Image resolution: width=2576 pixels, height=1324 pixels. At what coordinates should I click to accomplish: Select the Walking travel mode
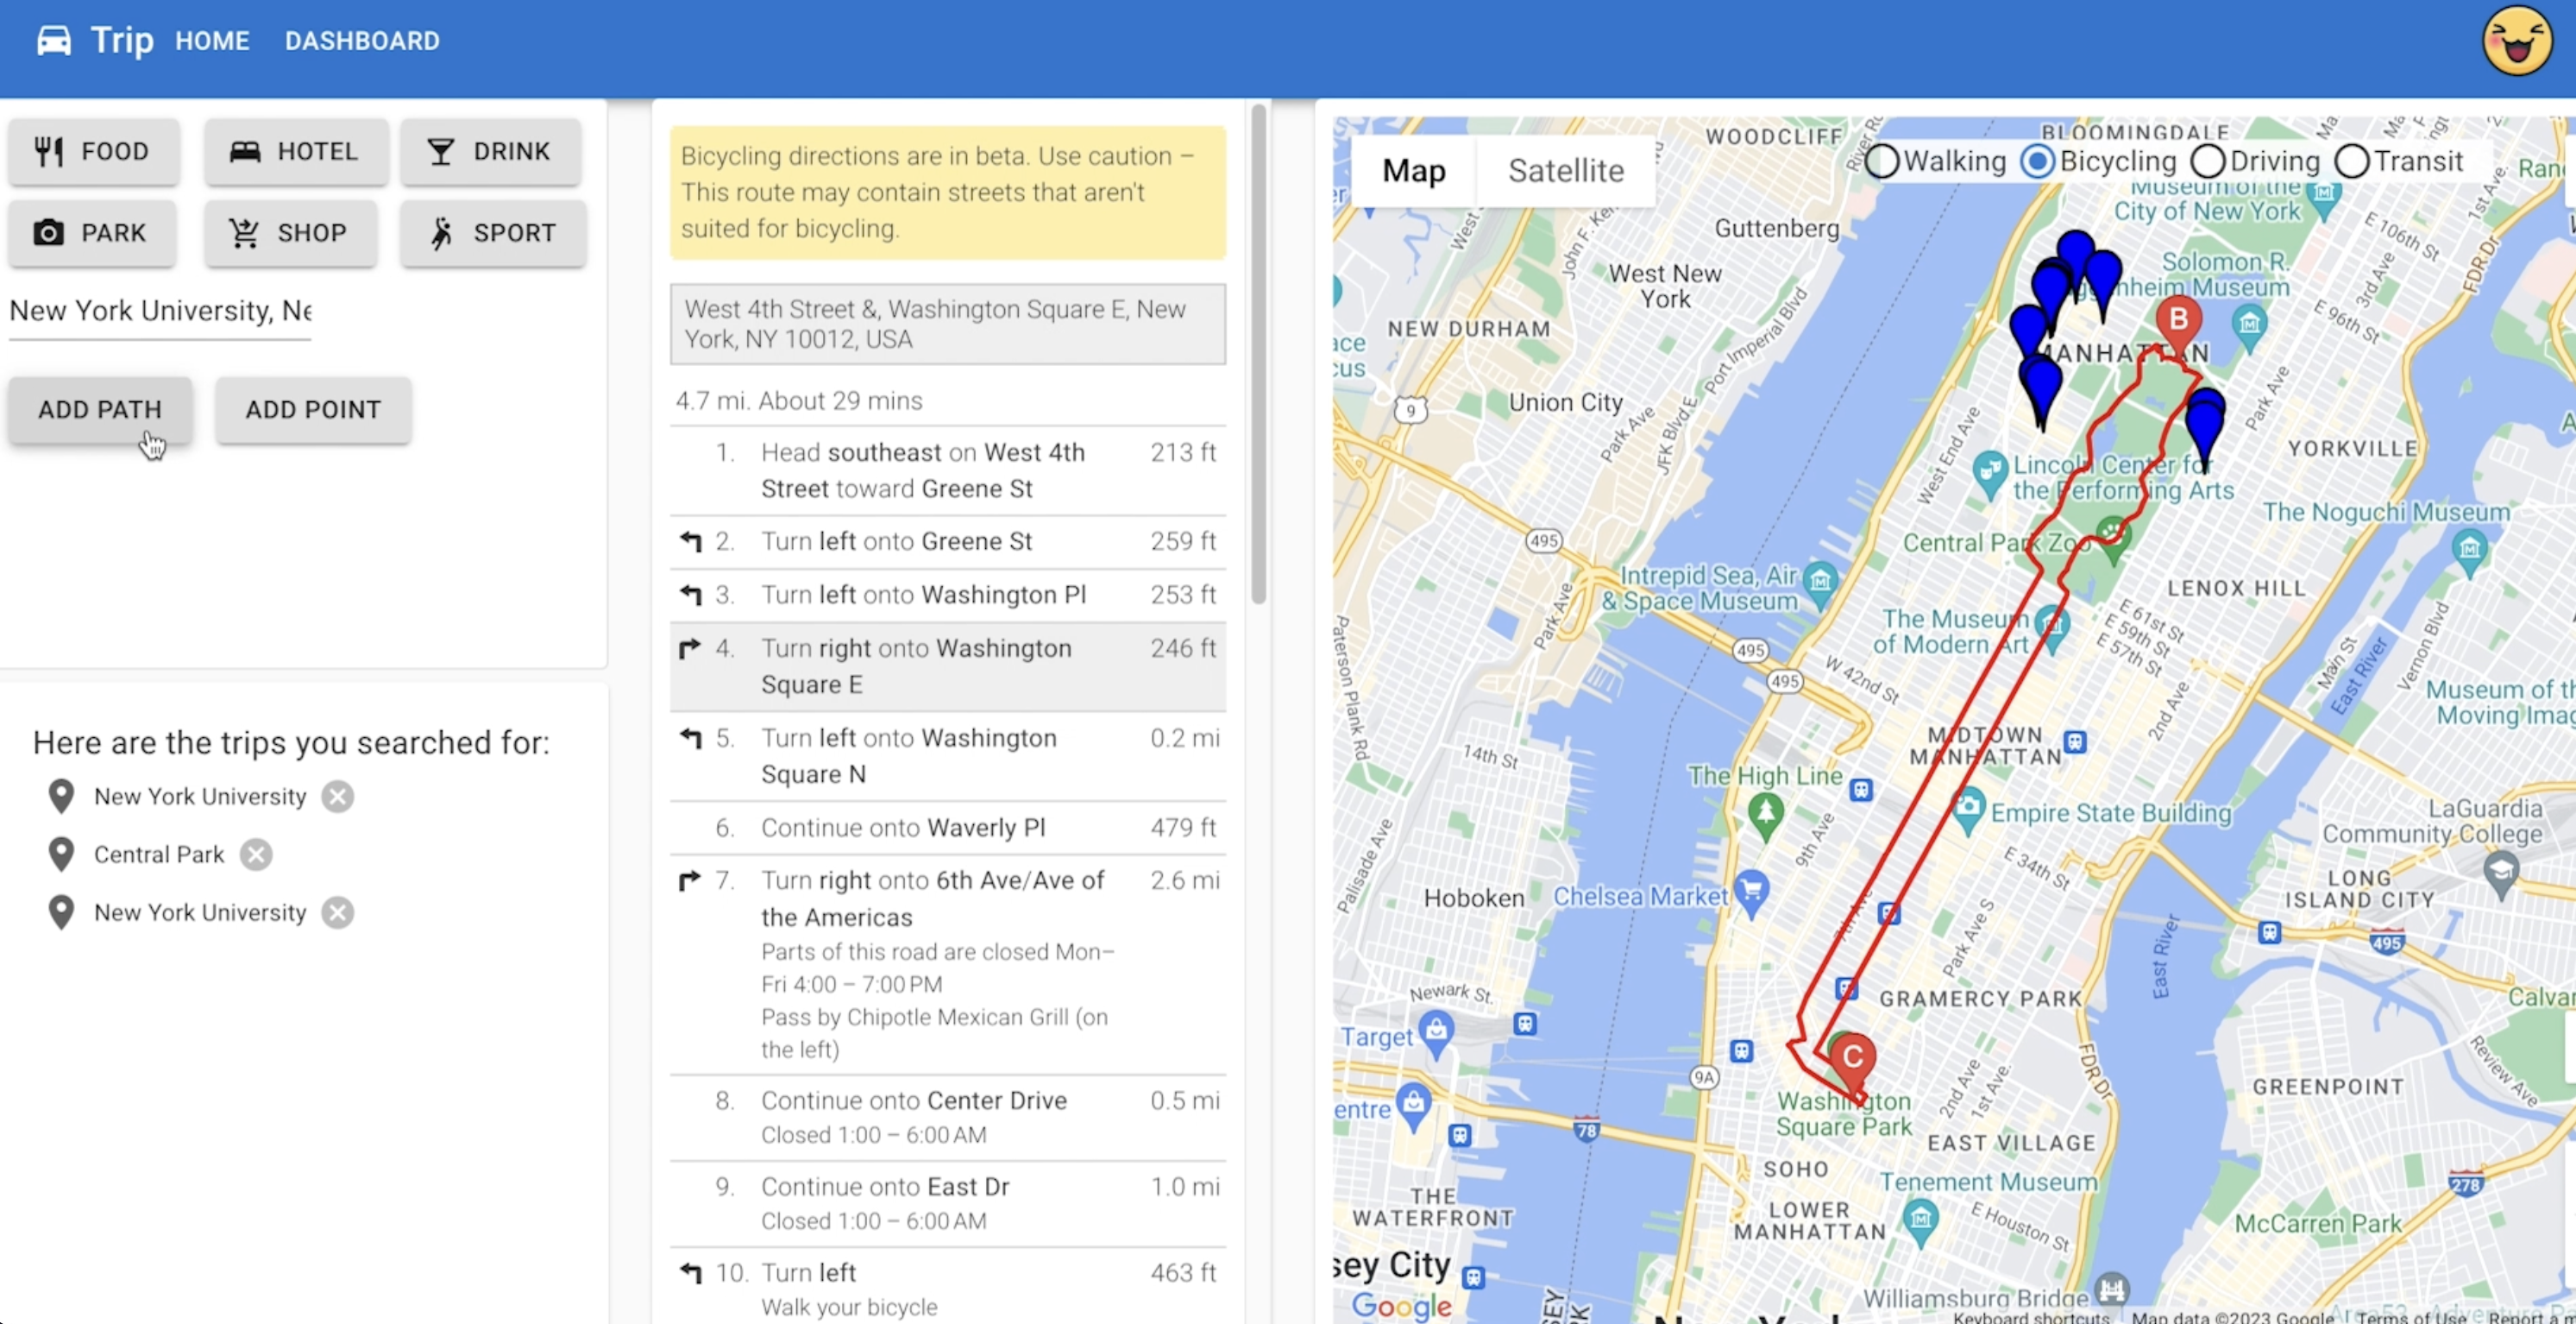pos(1882,162)
